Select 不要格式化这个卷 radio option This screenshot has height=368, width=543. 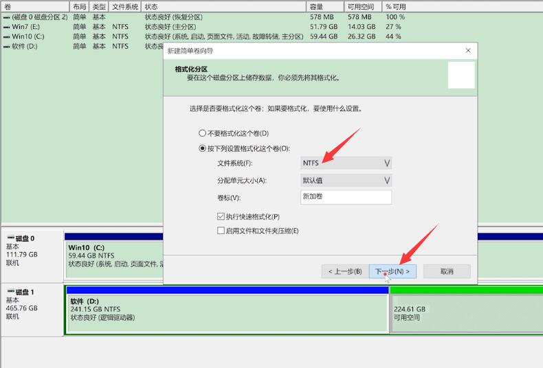(x=234, y=133)
